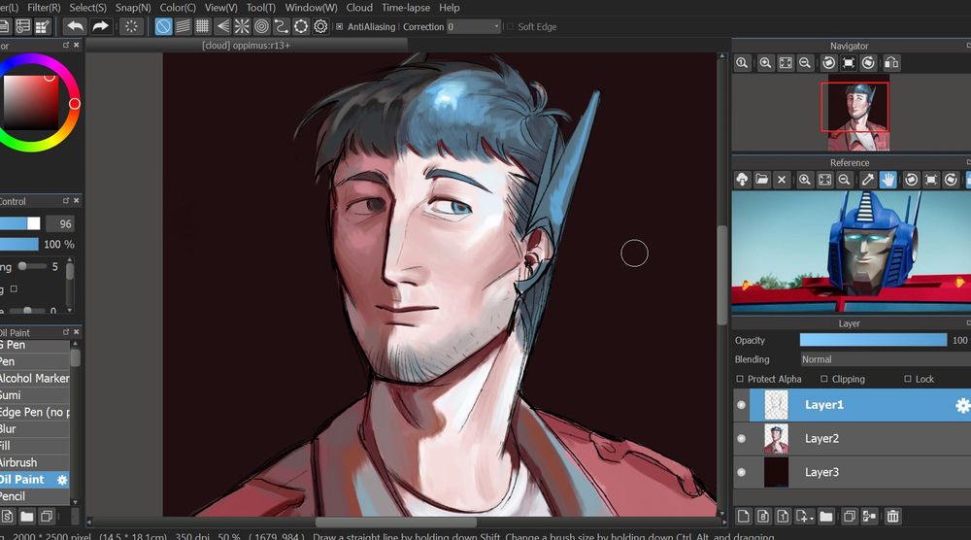Open the Cloud menu

coord(359,8)
